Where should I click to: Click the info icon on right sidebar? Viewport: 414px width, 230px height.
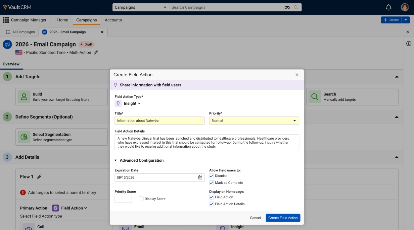(x=409, y=44)
